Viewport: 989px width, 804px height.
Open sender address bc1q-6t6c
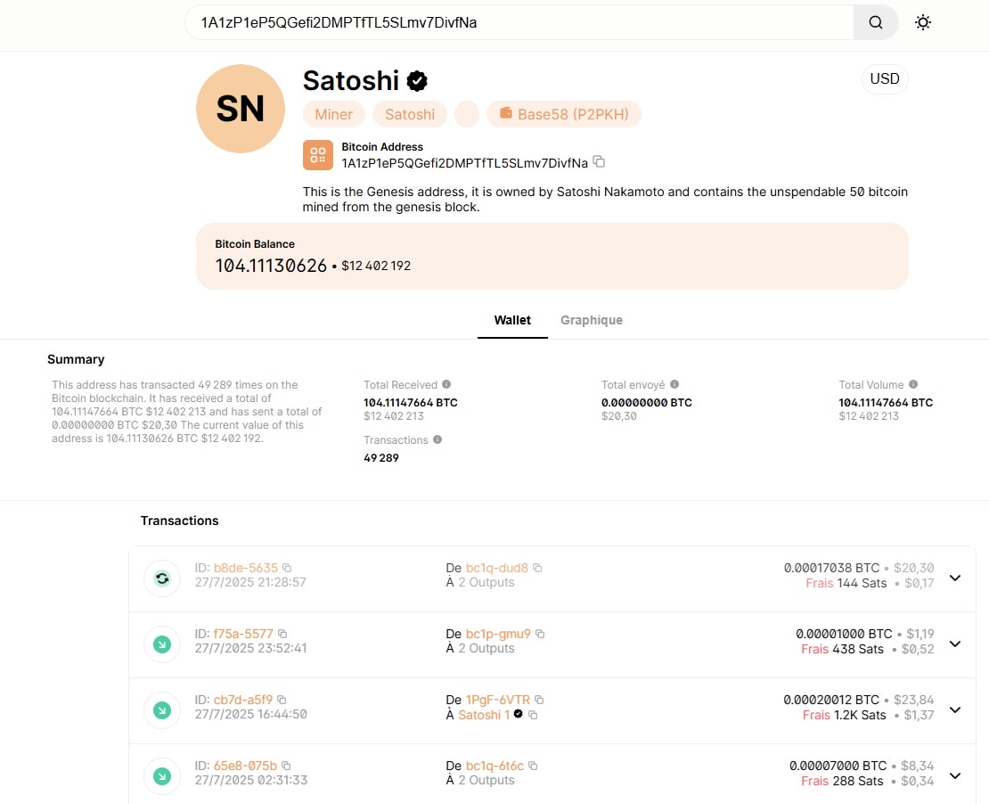click(x=495, y=766)
